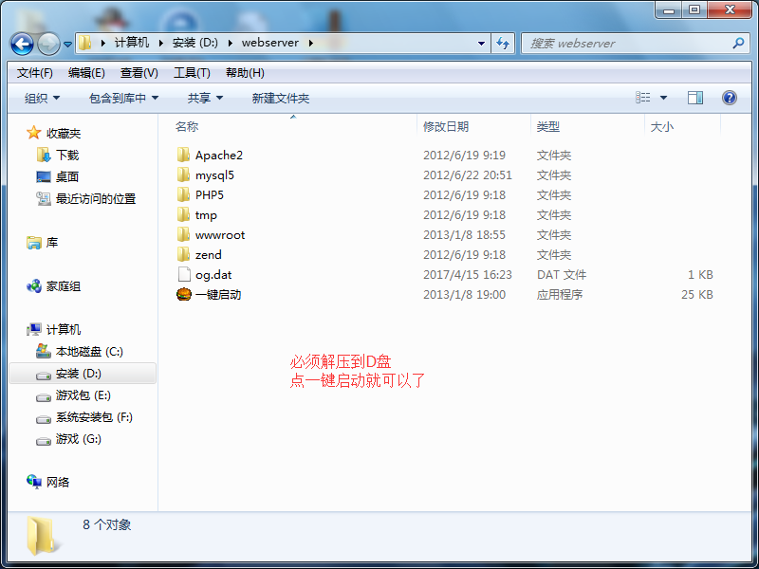Screen dimensions: 759x569
Task: Toggle the preview pane button
Action: pos(695,98)
